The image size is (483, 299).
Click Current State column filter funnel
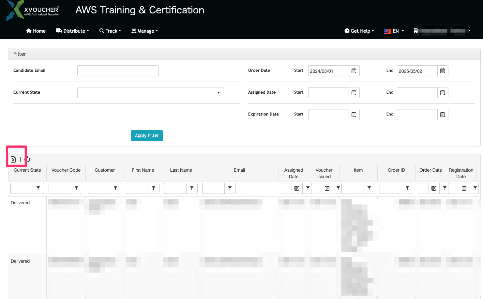(38, 188)
